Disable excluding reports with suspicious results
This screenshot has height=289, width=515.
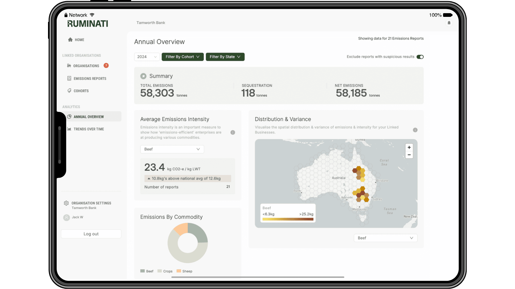click(420, 57)
